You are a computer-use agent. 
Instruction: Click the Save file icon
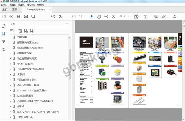click(4, 16)
